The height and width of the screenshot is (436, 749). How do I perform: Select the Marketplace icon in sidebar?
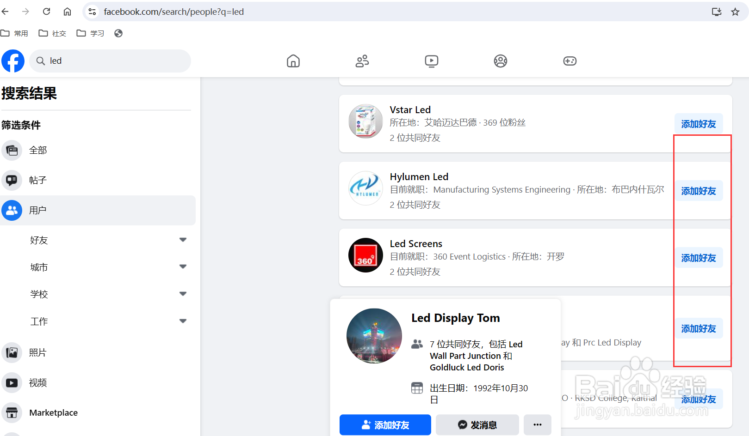pyautogui.click(x=12, y=412)
